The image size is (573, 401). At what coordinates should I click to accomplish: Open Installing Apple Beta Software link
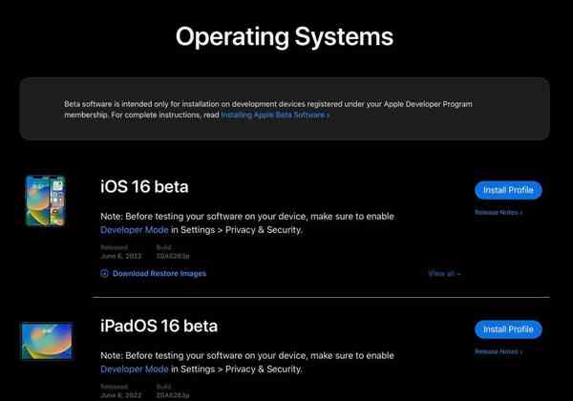coord(275,115)
